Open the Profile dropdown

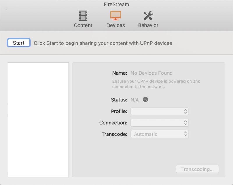click(x=160, y=111)
